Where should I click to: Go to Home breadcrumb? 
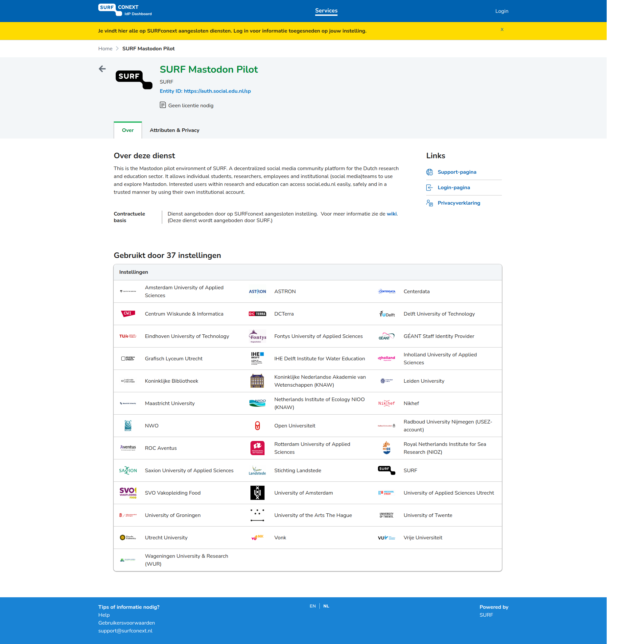coord(105,49)
